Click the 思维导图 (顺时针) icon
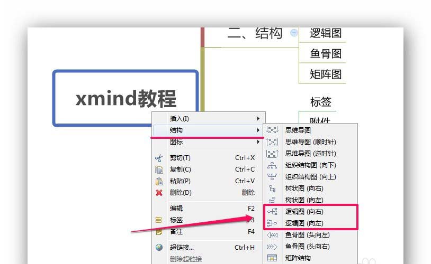431x264 pixels. [x=272, y=142]
